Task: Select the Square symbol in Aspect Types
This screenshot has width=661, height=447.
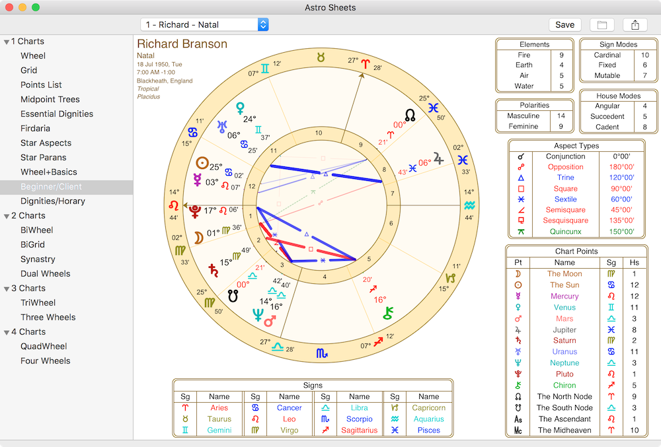Action: [521, 189]
